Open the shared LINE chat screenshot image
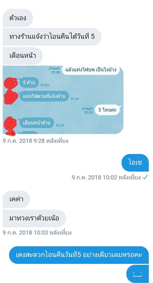Image resolution: width=153 pixels, height=283 pixels. click(63, 100)
